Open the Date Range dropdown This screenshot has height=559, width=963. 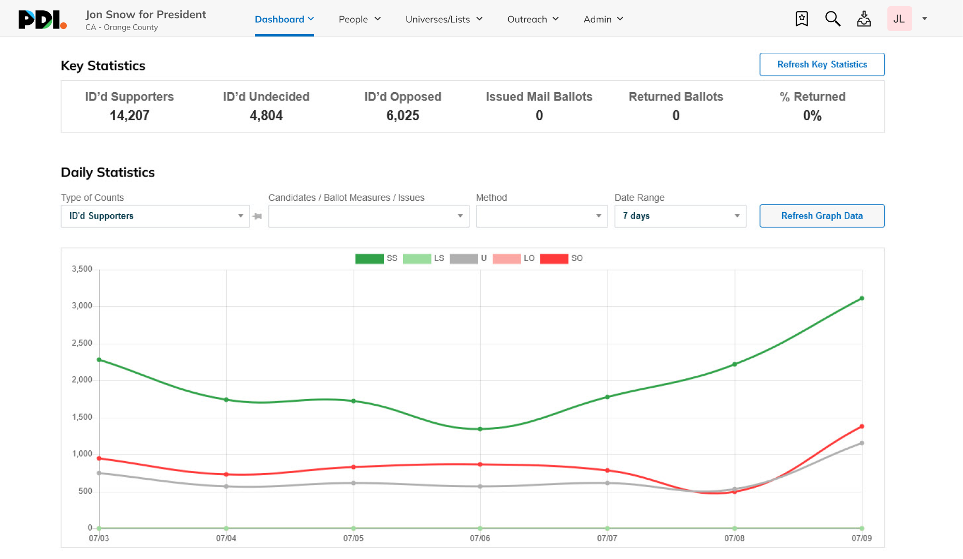pyautogui.click(x=680, y=216)
